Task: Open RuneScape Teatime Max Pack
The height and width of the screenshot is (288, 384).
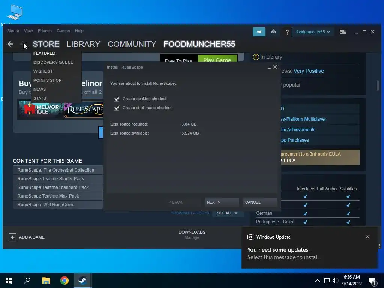Action: click(x=58, y=196)
